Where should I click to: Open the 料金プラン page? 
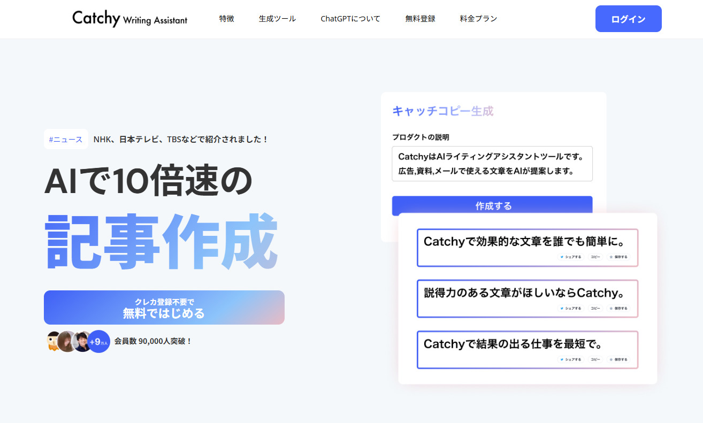coord(478,19)
